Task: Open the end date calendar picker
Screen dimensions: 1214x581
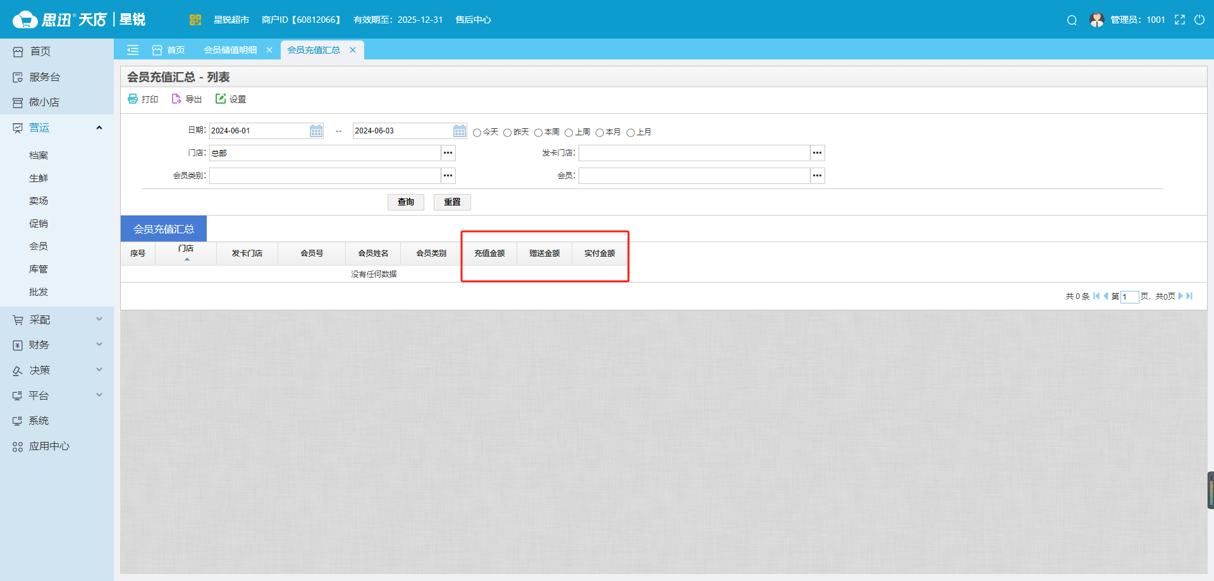Action: (x=460, y=131)
